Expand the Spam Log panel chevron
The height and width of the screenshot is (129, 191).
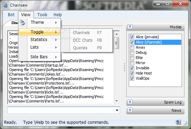click(x=130, y=102)
